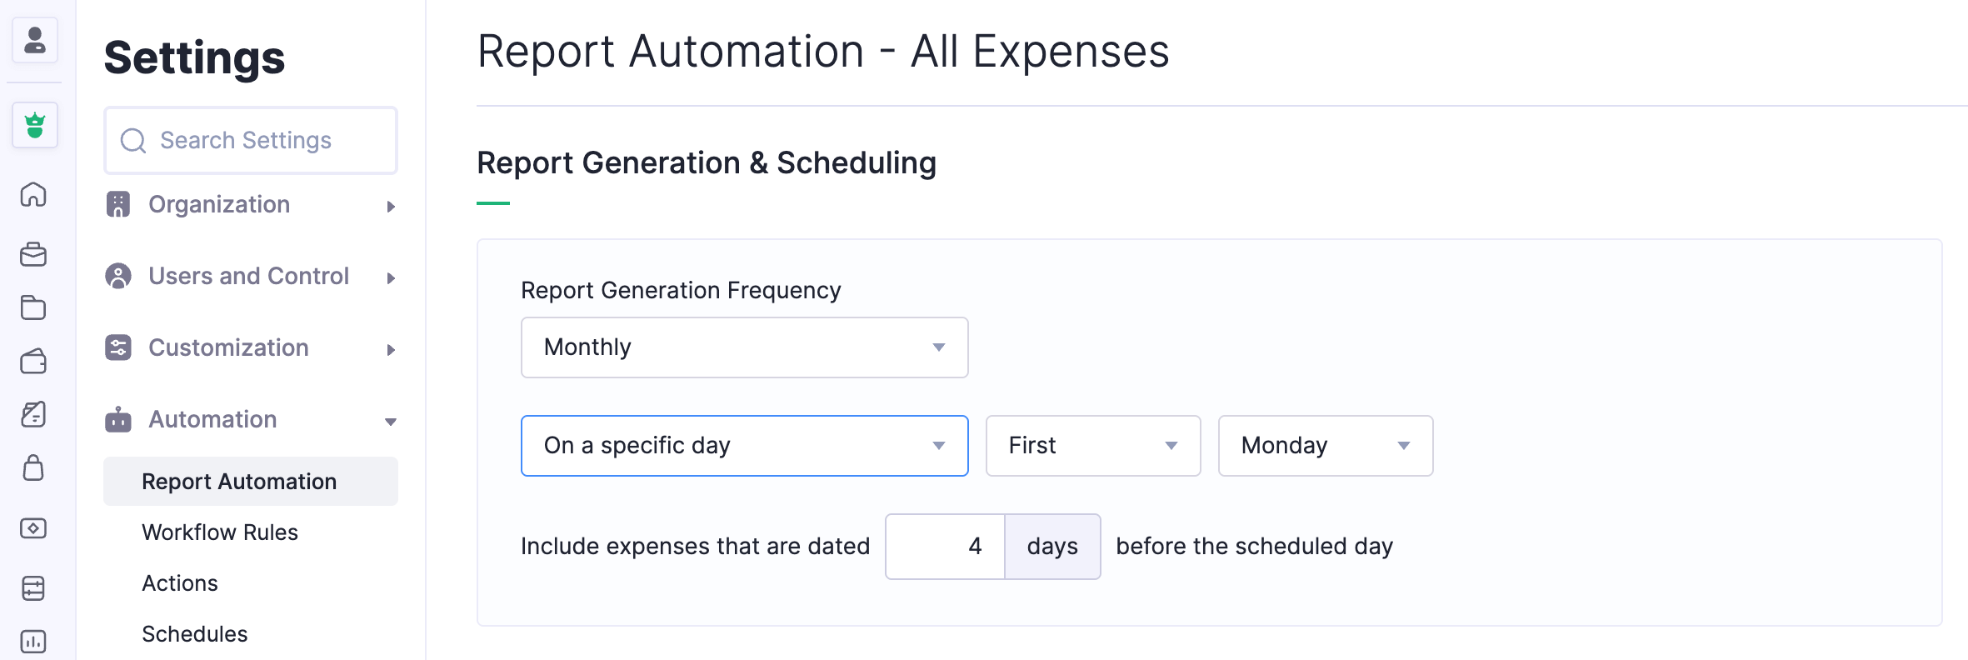Click inside the Search Settings field
The width and height of the screenshot is (1968, 660).
tap(250, 140)
